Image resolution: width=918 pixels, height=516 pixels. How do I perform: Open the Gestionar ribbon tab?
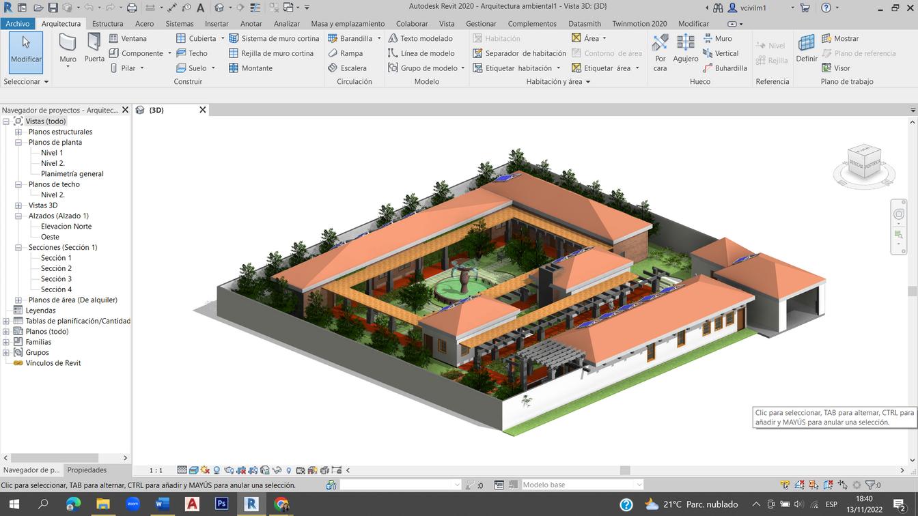point(481,24)
